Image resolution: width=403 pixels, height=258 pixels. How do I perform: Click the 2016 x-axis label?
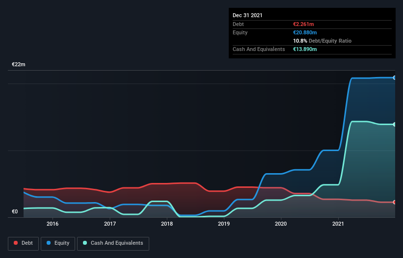pyautogui.click(x=53, y=224)
